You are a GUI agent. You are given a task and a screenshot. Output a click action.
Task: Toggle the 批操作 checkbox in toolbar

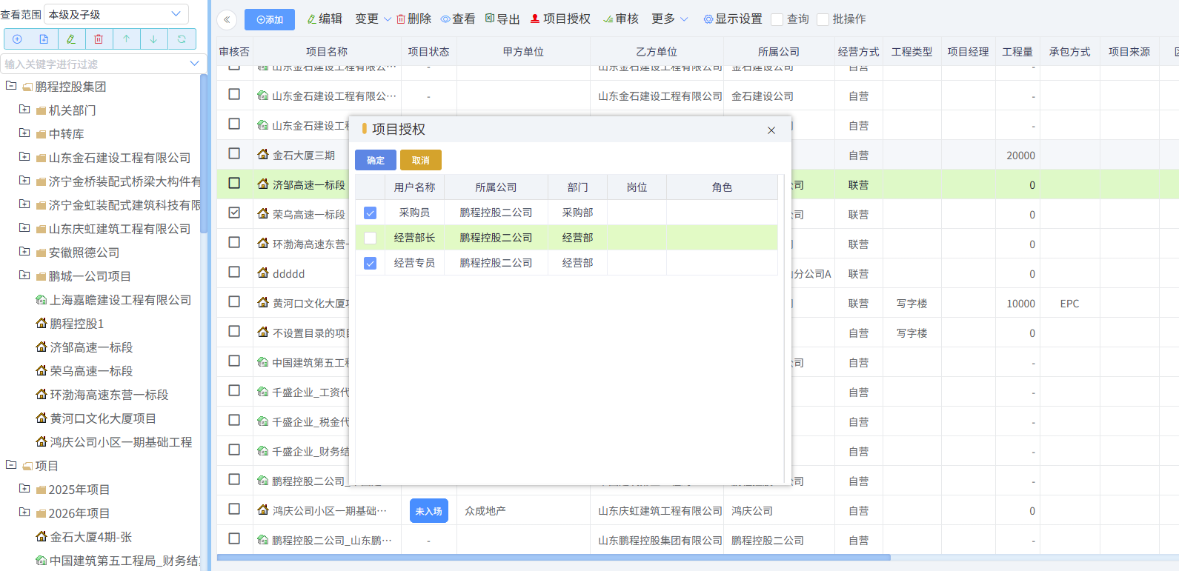pyautogui.click(x=823, y=20)
